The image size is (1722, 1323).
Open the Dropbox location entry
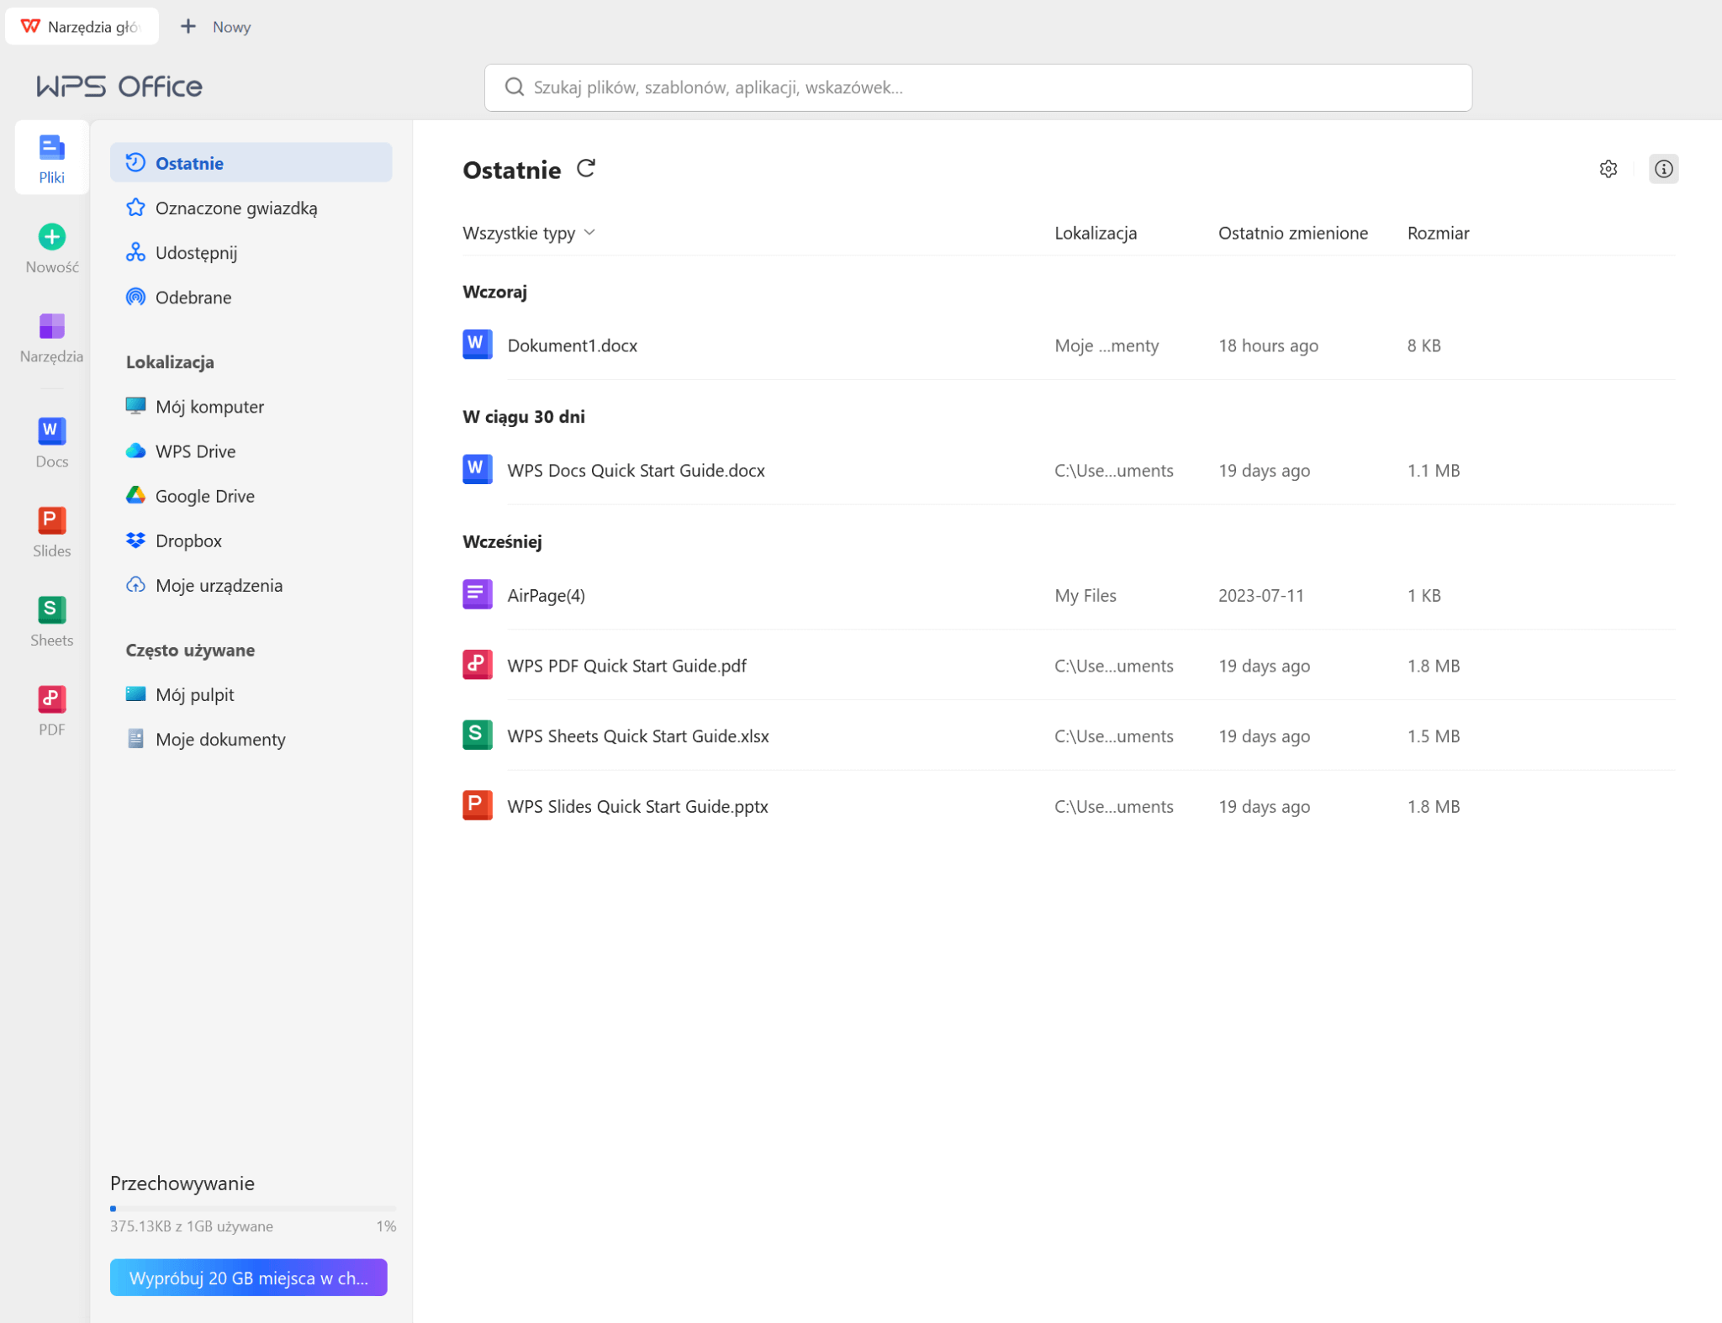[x=188, y=540]
